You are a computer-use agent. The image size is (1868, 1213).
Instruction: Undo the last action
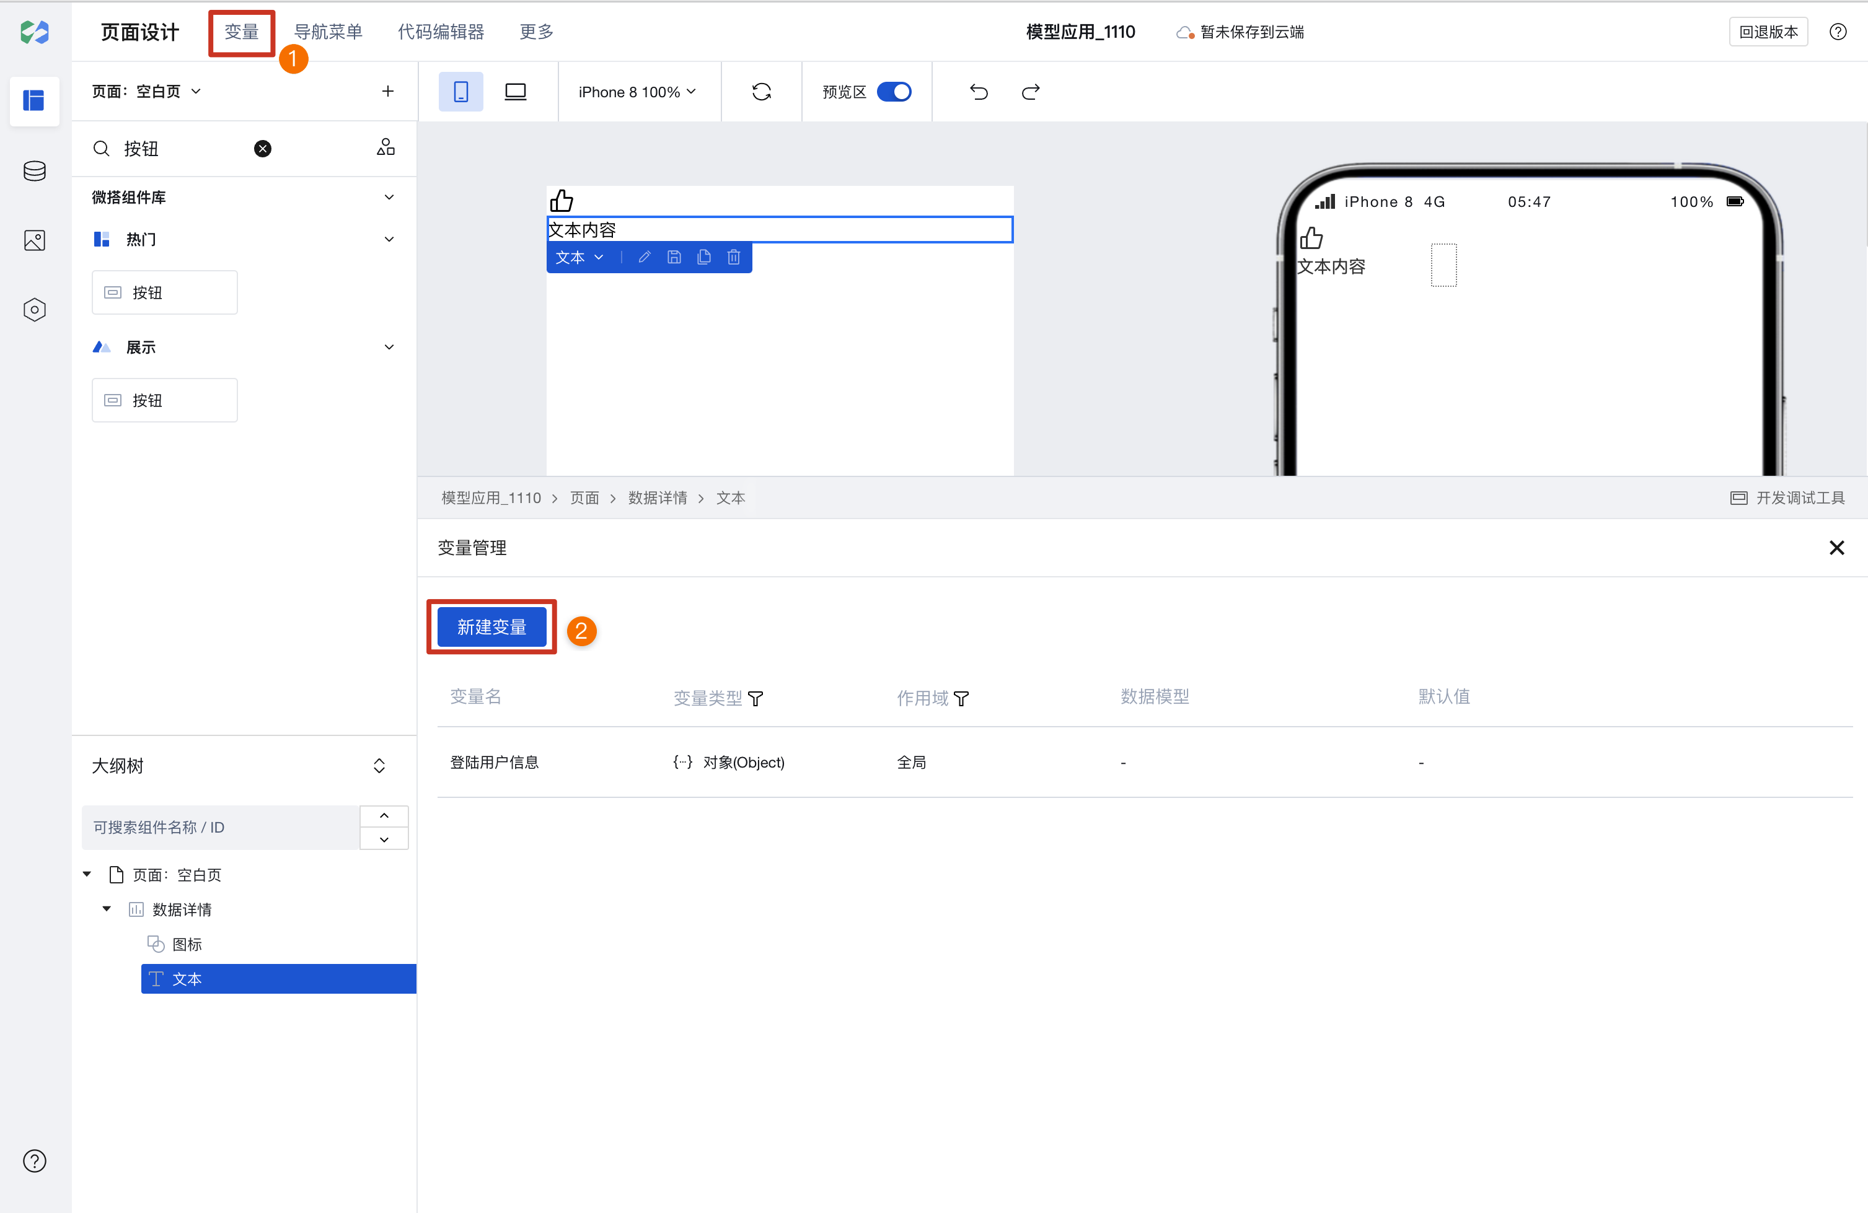[979, 92]
